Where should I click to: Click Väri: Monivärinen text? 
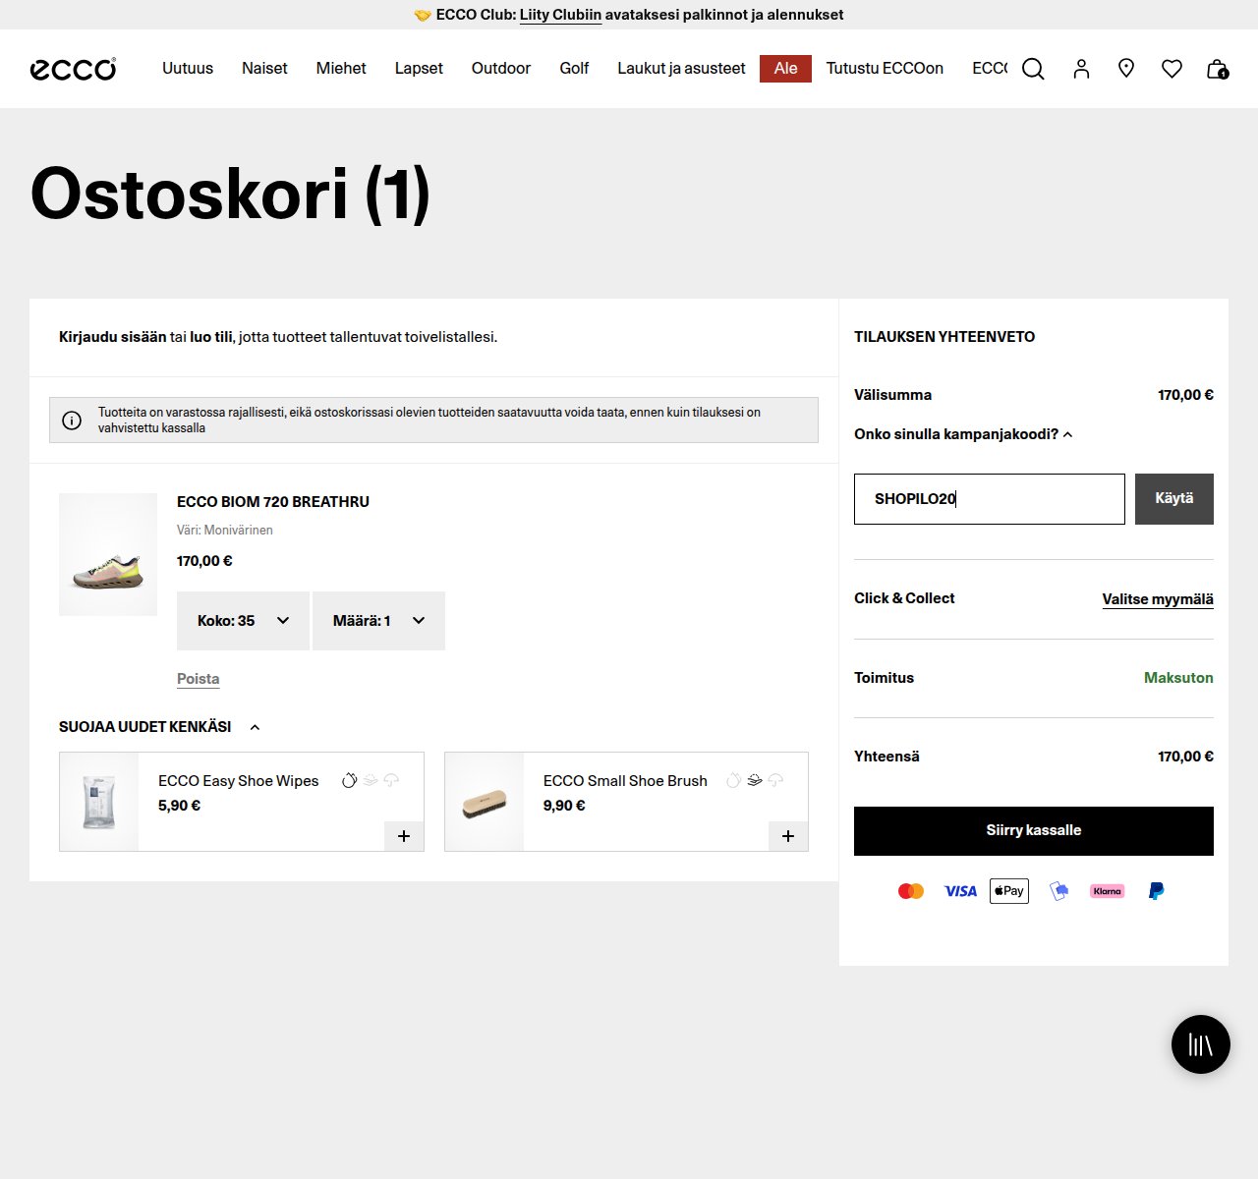point(225,531)
